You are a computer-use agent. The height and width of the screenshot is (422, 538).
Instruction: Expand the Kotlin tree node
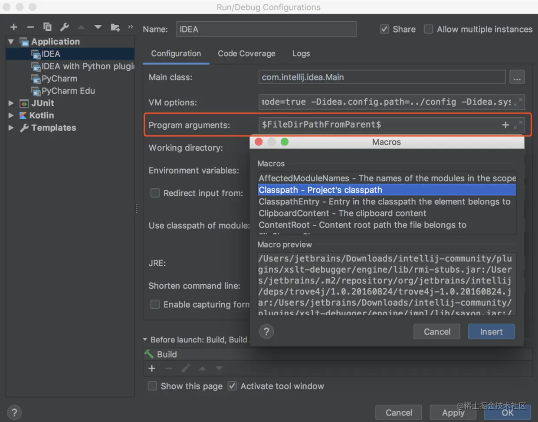[11, 115]
